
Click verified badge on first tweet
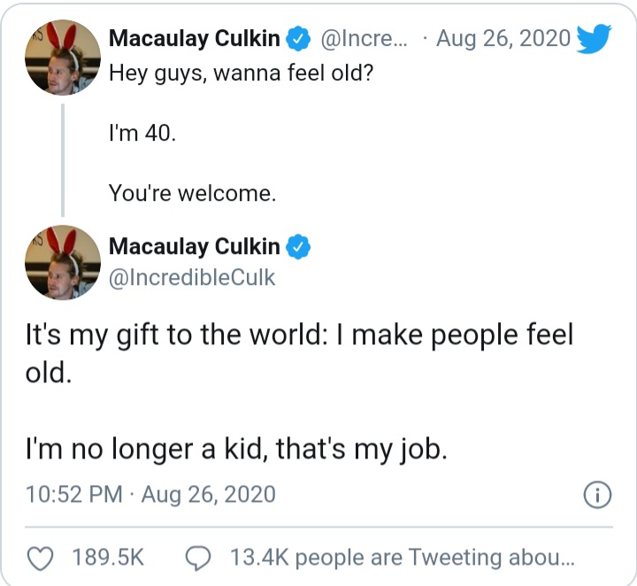point(301,39)
